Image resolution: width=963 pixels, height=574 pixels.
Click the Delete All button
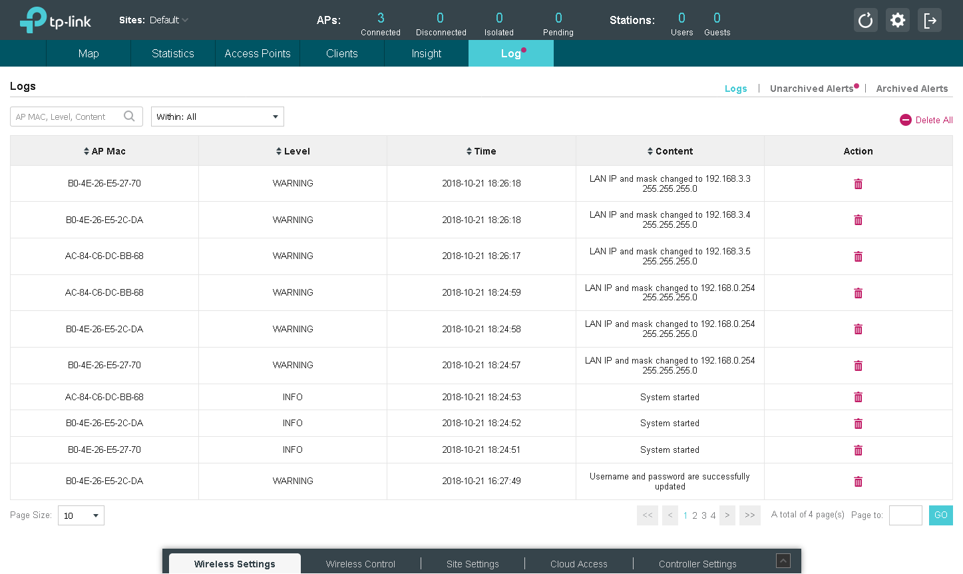pyautogui.click(x=926, y=120)
